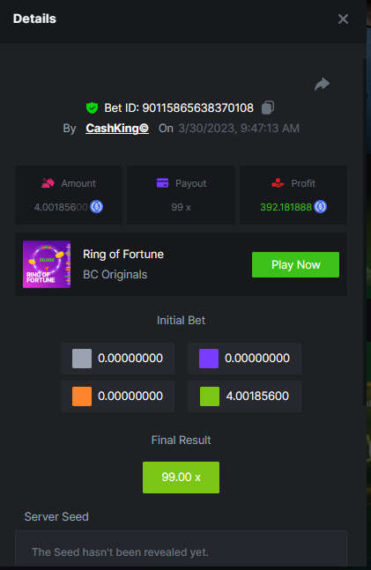Close the Details panel

(x=343, y=19)
